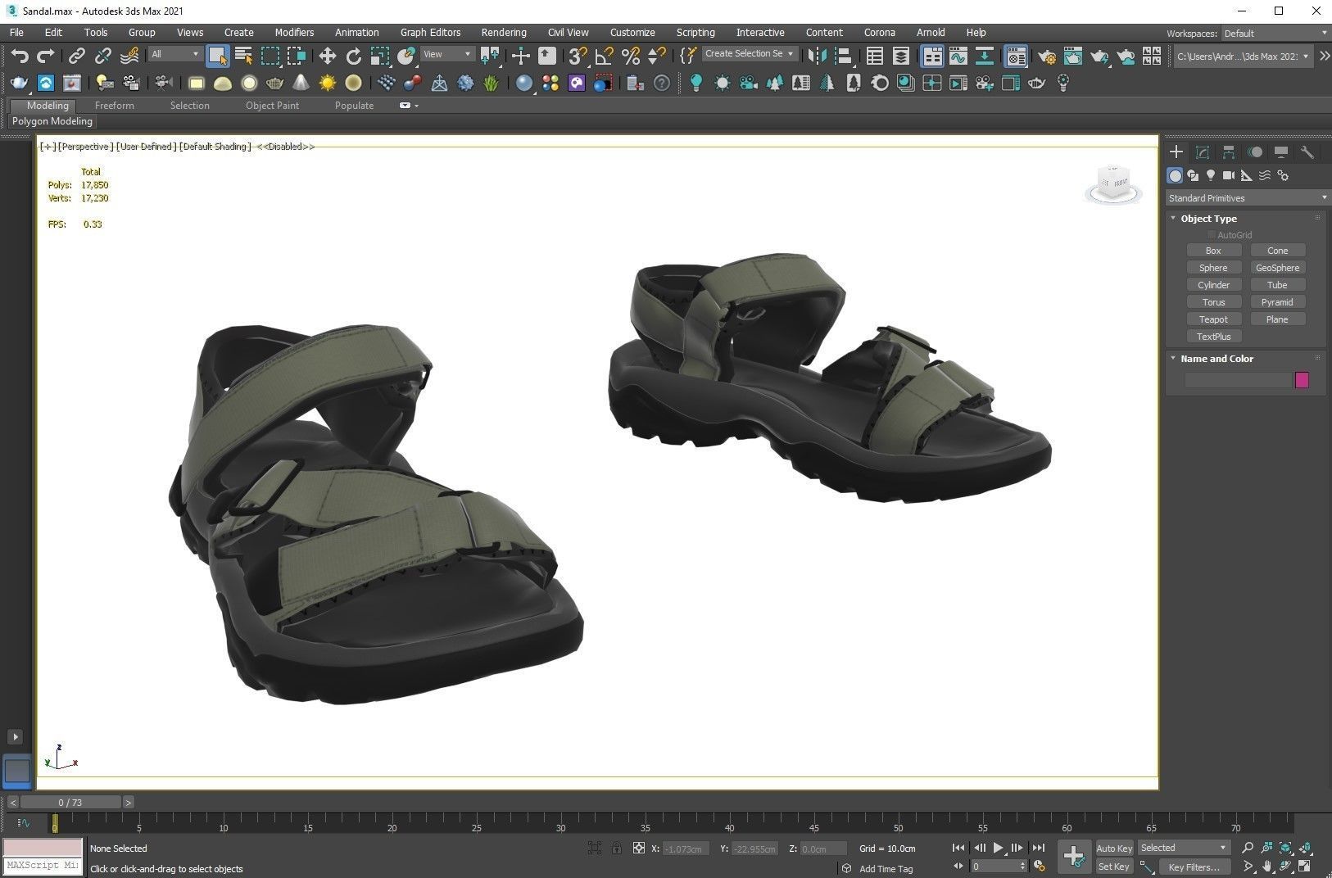1332x878 pixels.
Task: Activate the Bind to Space Warp tool
Action: pyautogui.click(x=129, y=56)
